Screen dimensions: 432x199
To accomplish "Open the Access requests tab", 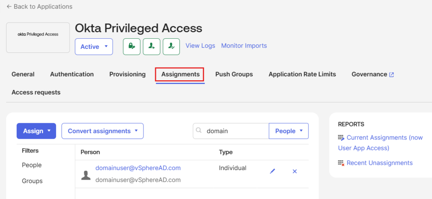I will tap(36, 92).
